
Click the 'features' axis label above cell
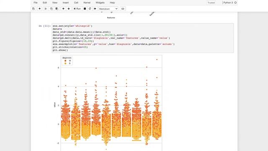111,18
